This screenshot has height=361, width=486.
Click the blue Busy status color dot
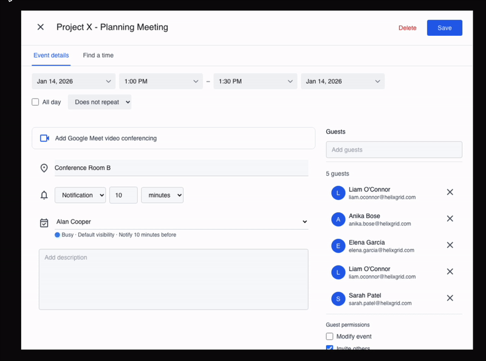[x=57, y=235]
